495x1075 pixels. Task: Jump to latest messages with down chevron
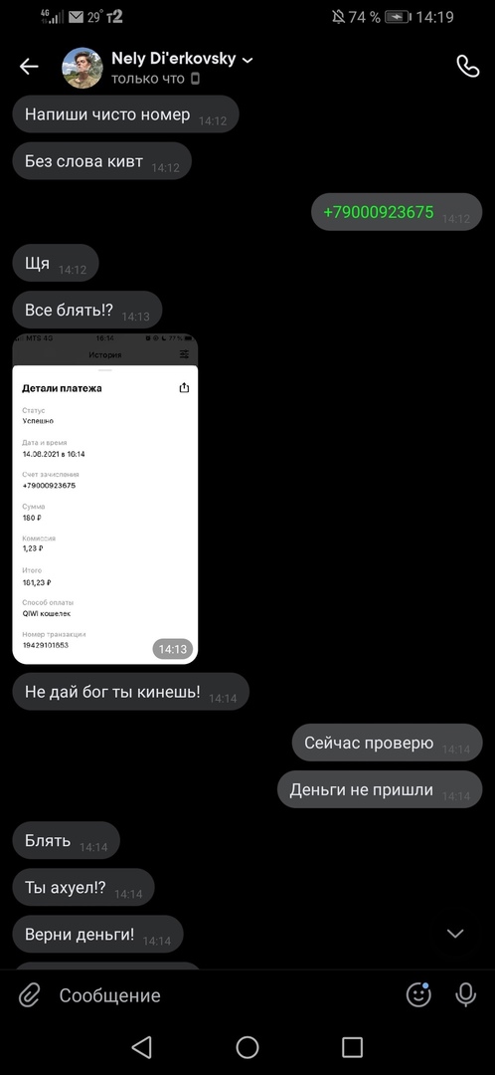[x=455, y=933]
